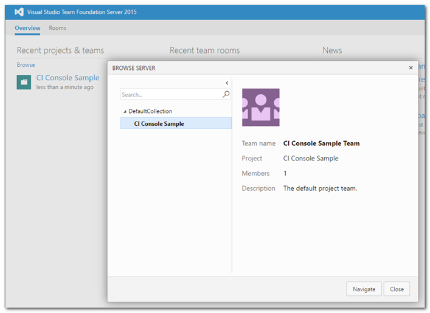Click the teal CI Console Sample project icon
Screen dimensions: 430x313
coord(24,83)
